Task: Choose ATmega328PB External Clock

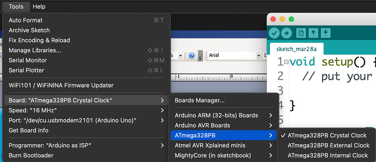Action: click(x=328, y=145)
